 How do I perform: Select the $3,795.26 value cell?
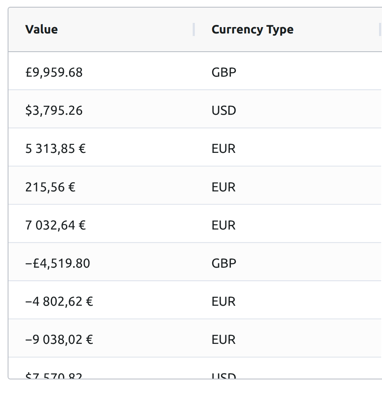coord(54,111)
